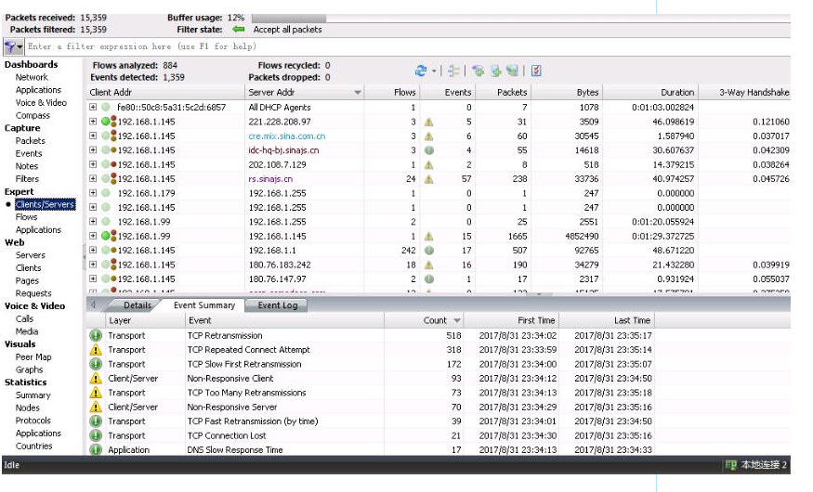
Task: Click warning icon for TCP Repeated Connect Attempt
Action: tap(96, 350)
